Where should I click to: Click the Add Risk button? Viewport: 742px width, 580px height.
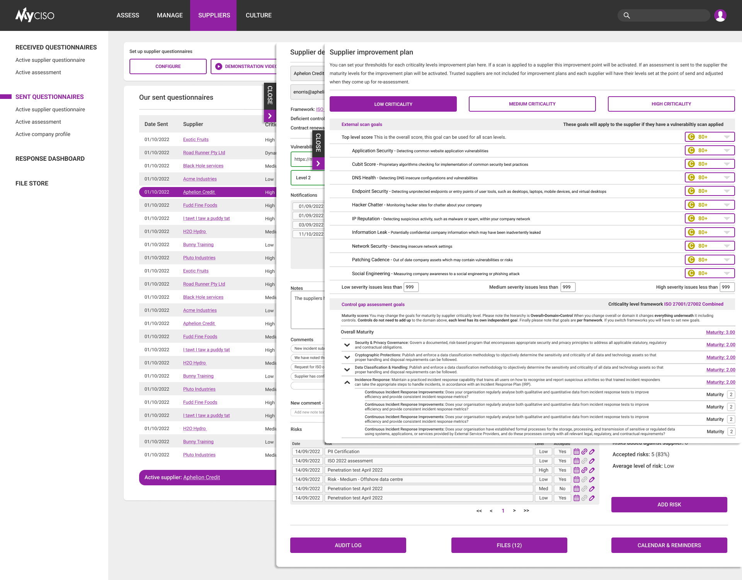(x=669, y=505)
